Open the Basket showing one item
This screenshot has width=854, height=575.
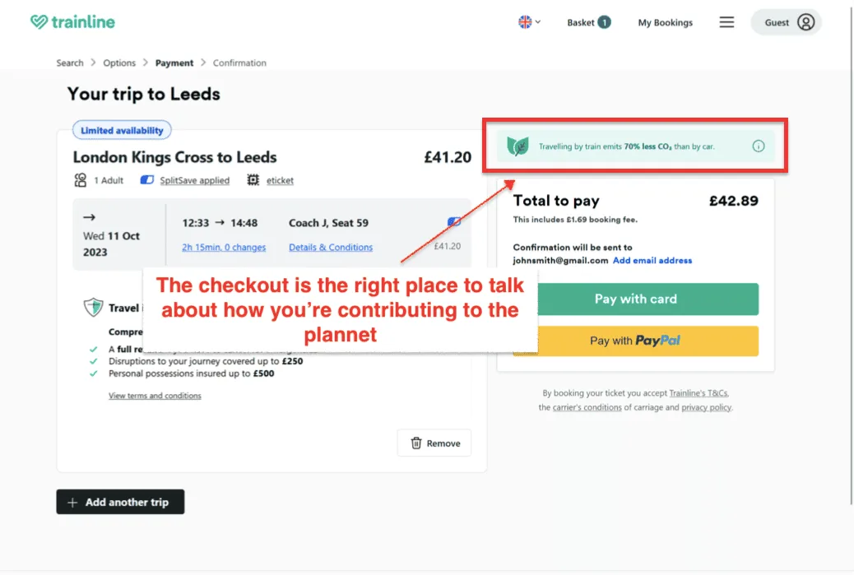tap(588, 22)
